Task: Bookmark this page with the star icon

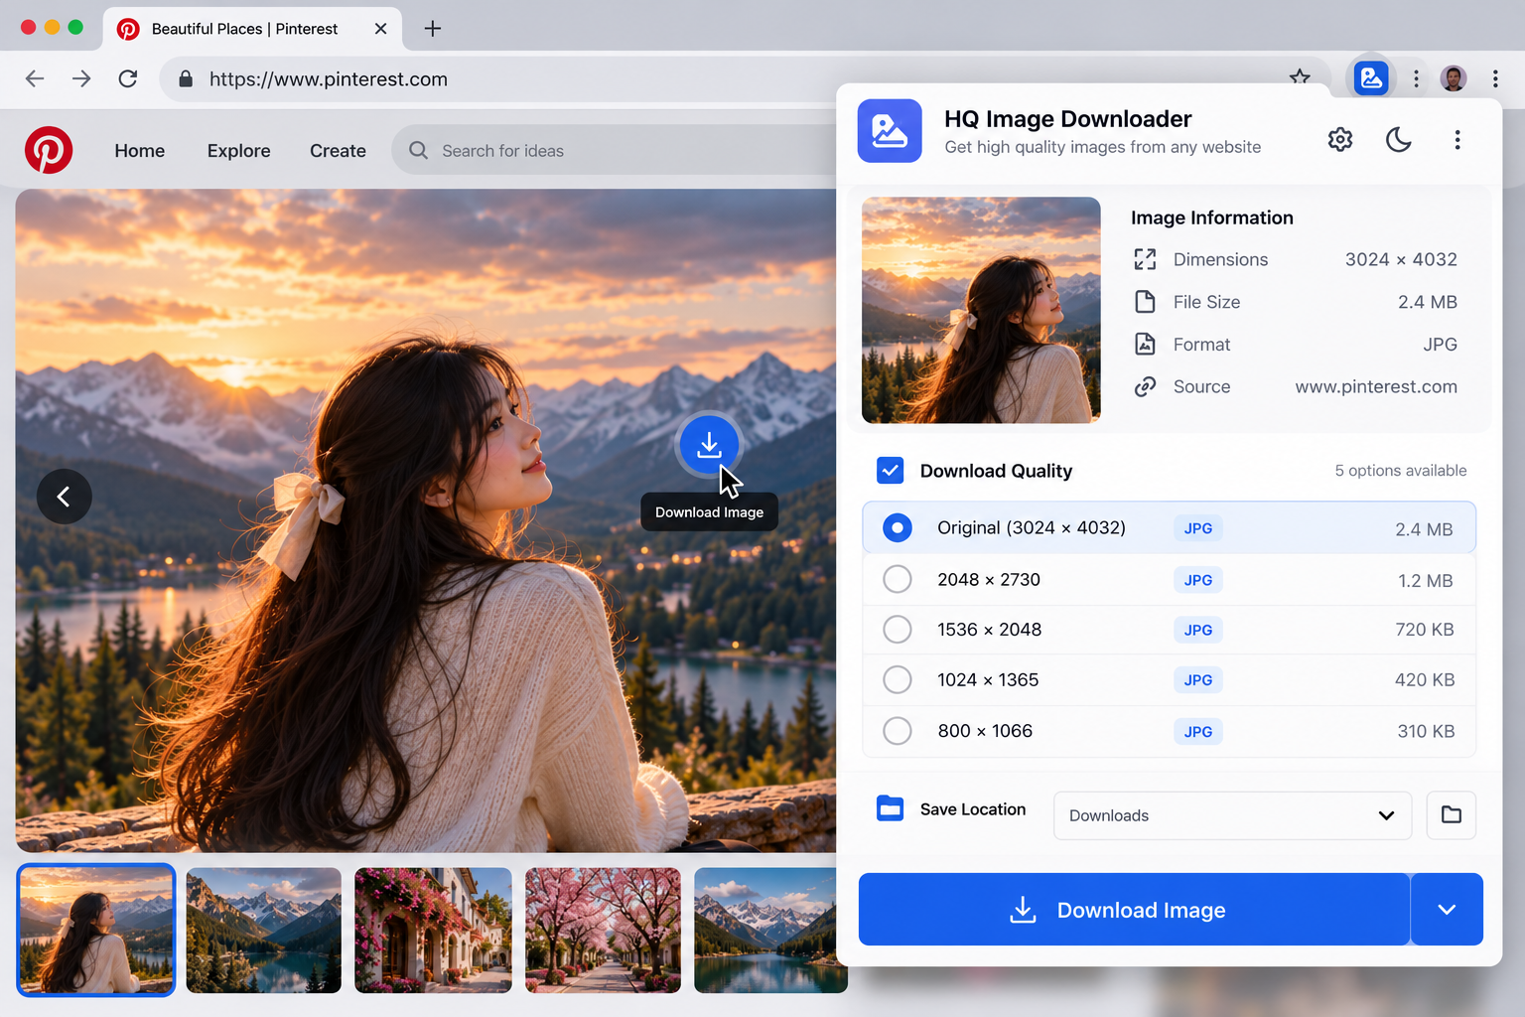Action: pos(1300,75)
